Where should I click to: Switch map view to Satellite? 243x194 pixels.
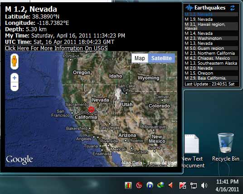[x=161, y=58]
